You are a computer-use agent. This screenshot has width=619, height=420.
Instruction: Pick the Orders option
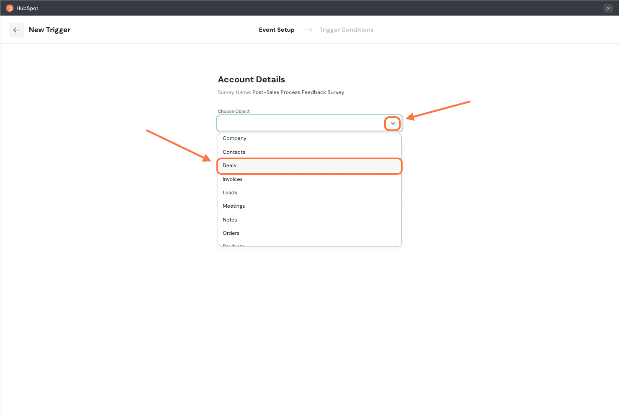click(231, 233)
